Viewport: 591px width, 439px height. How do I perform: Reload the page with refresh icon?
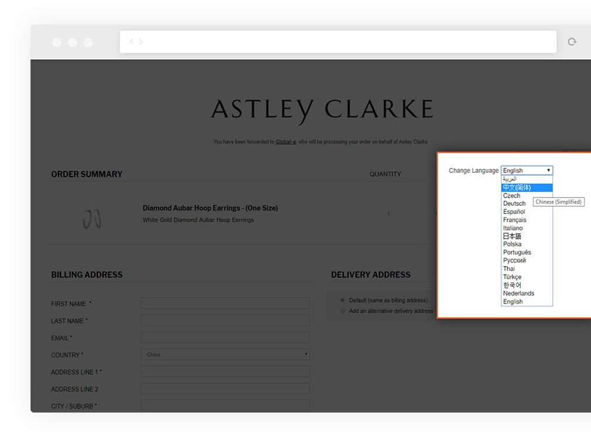[572, 42]
